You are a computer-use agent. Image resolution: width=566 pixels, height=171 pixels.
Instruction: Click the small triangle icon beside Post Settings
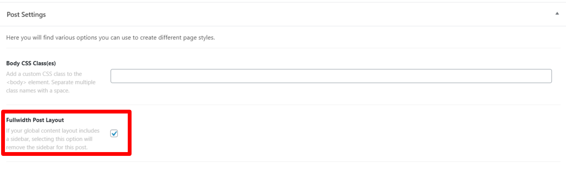pos(557,14)
